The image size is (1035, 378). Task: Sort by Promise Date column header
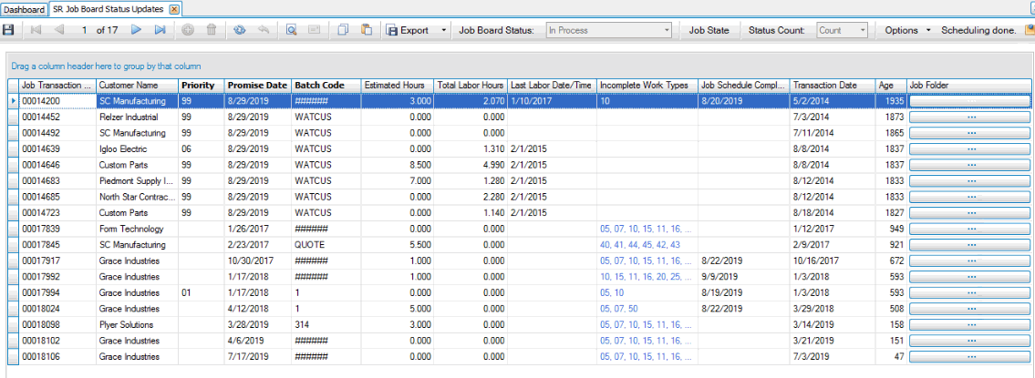(x=256, y=85)
